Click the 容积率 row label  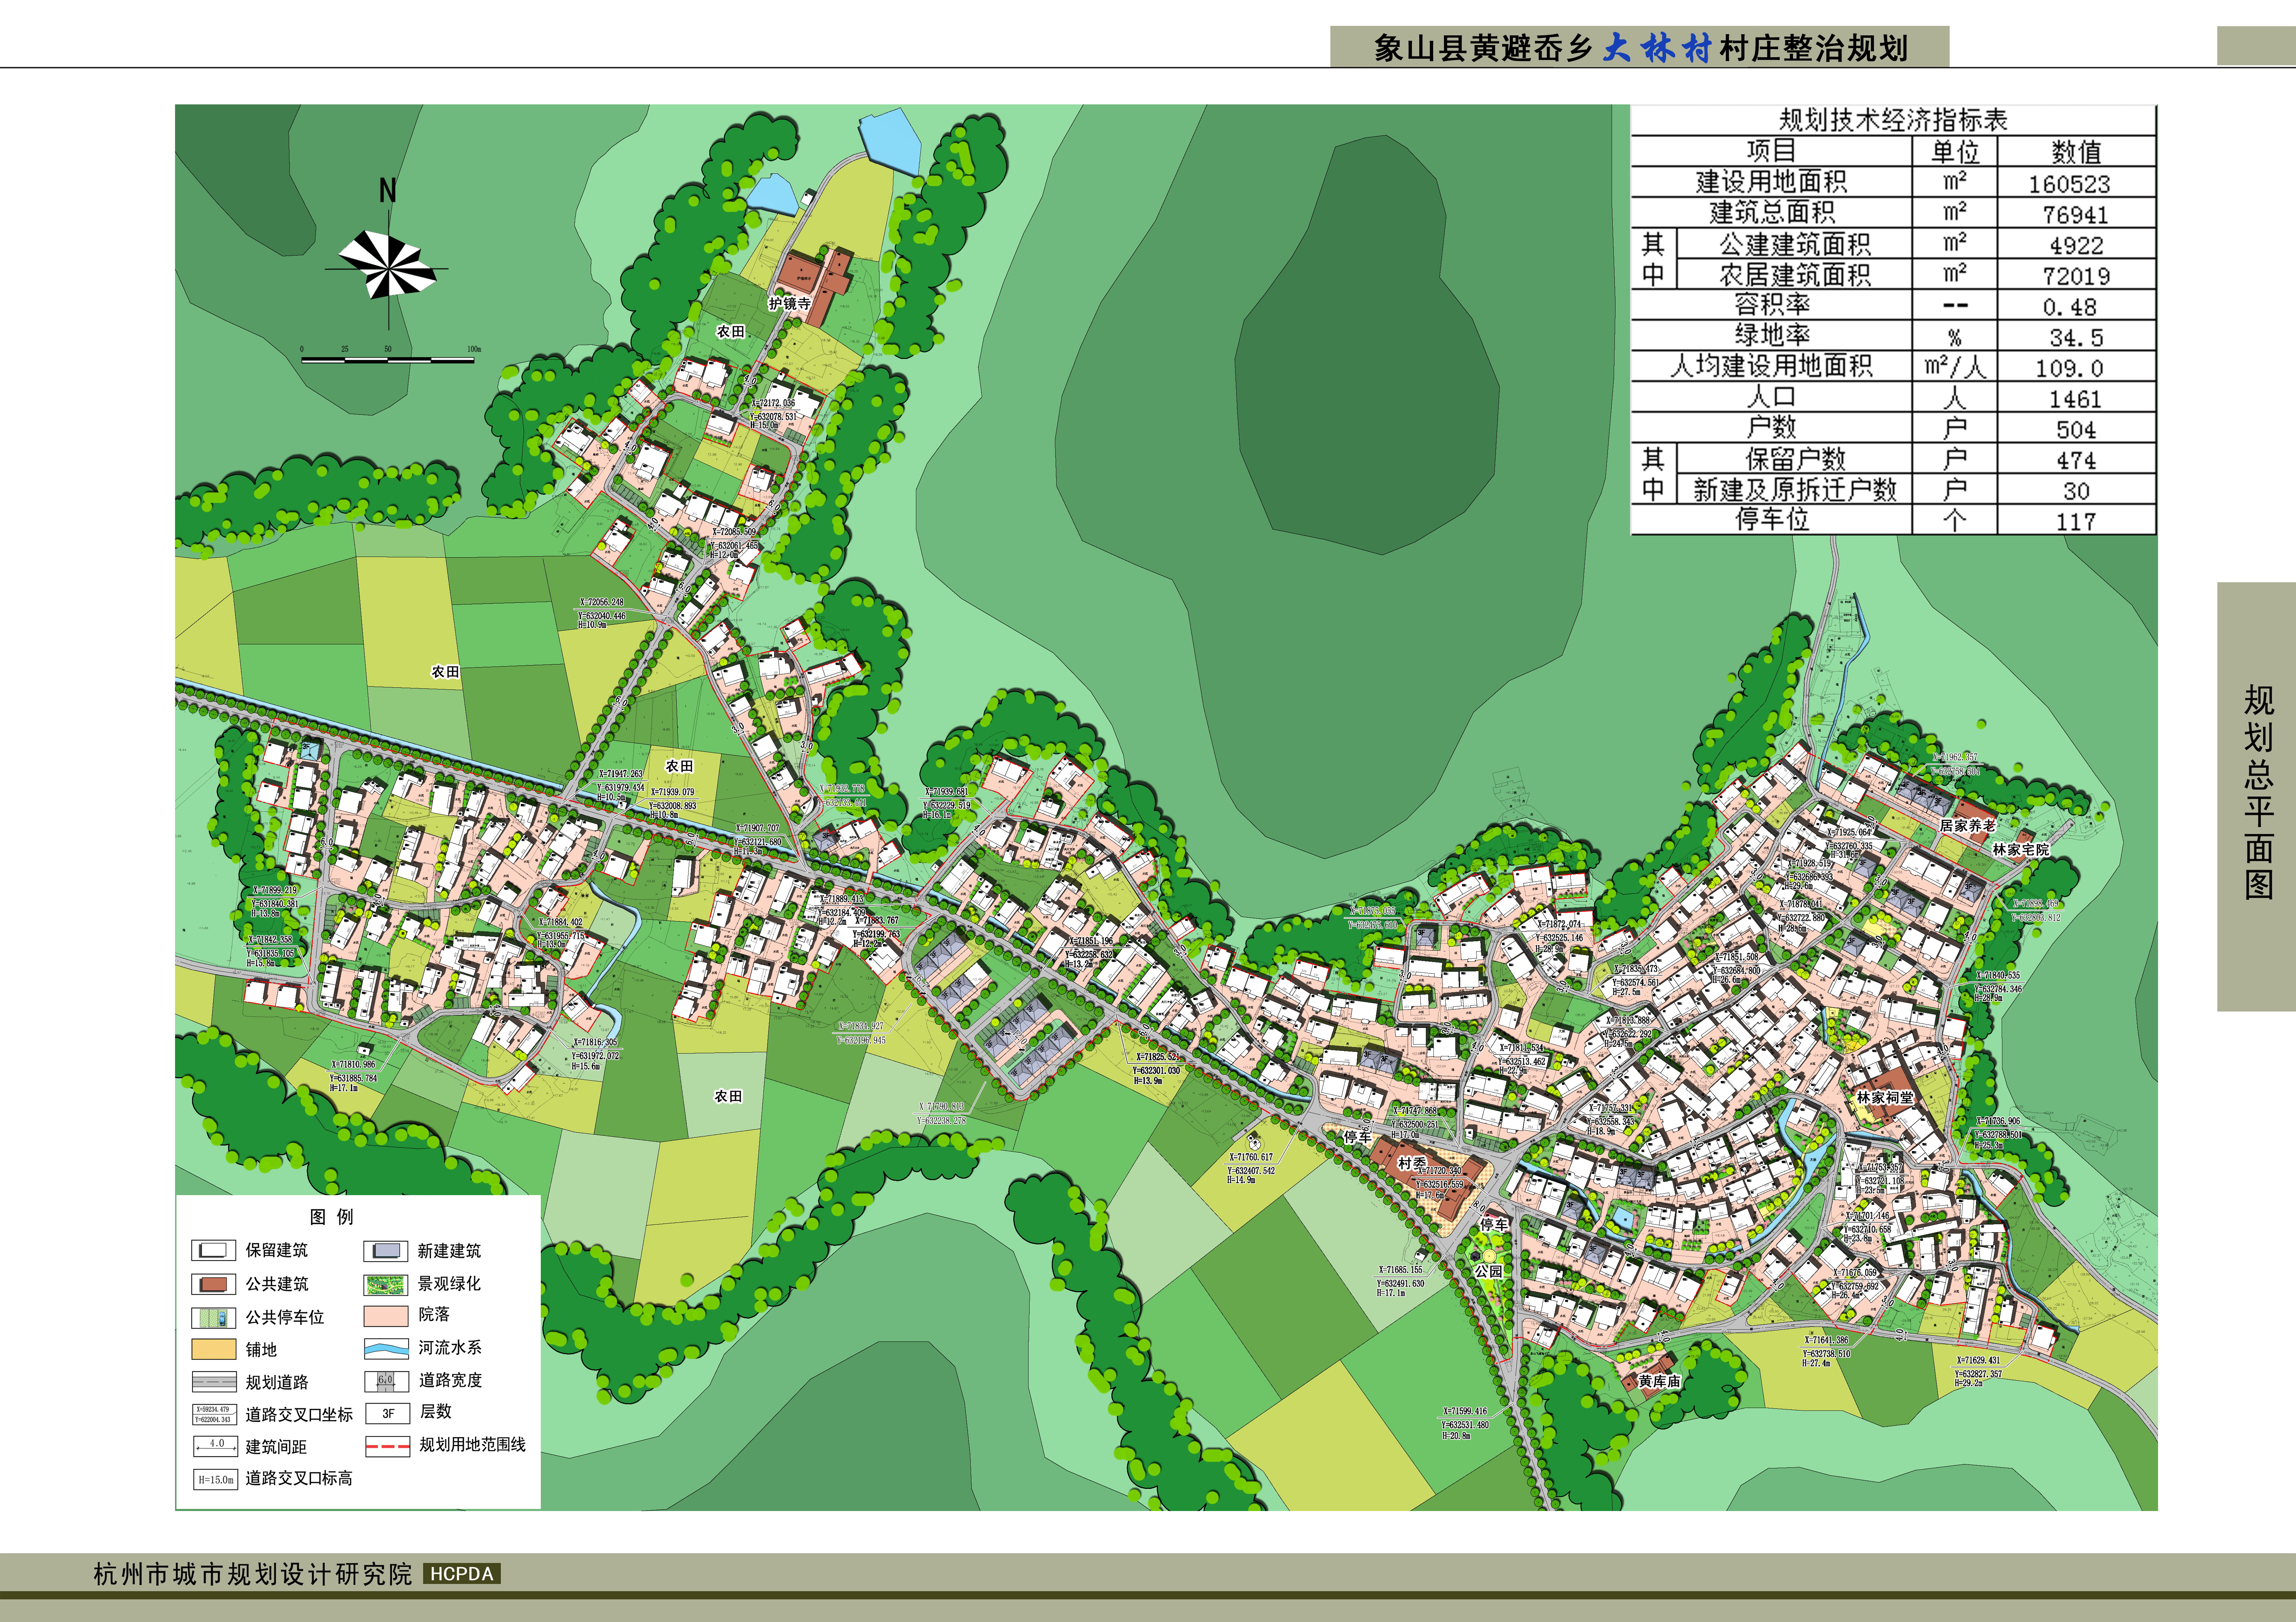1771,304
